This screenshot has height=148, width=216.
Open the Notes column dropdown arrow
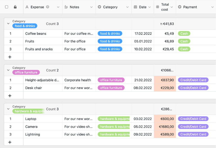pyautogui.click(x=91, y=7)
